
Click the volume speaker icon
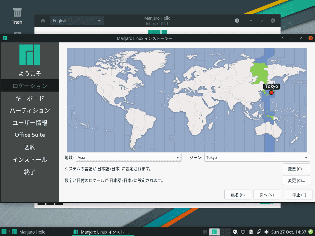click(266, 232)
